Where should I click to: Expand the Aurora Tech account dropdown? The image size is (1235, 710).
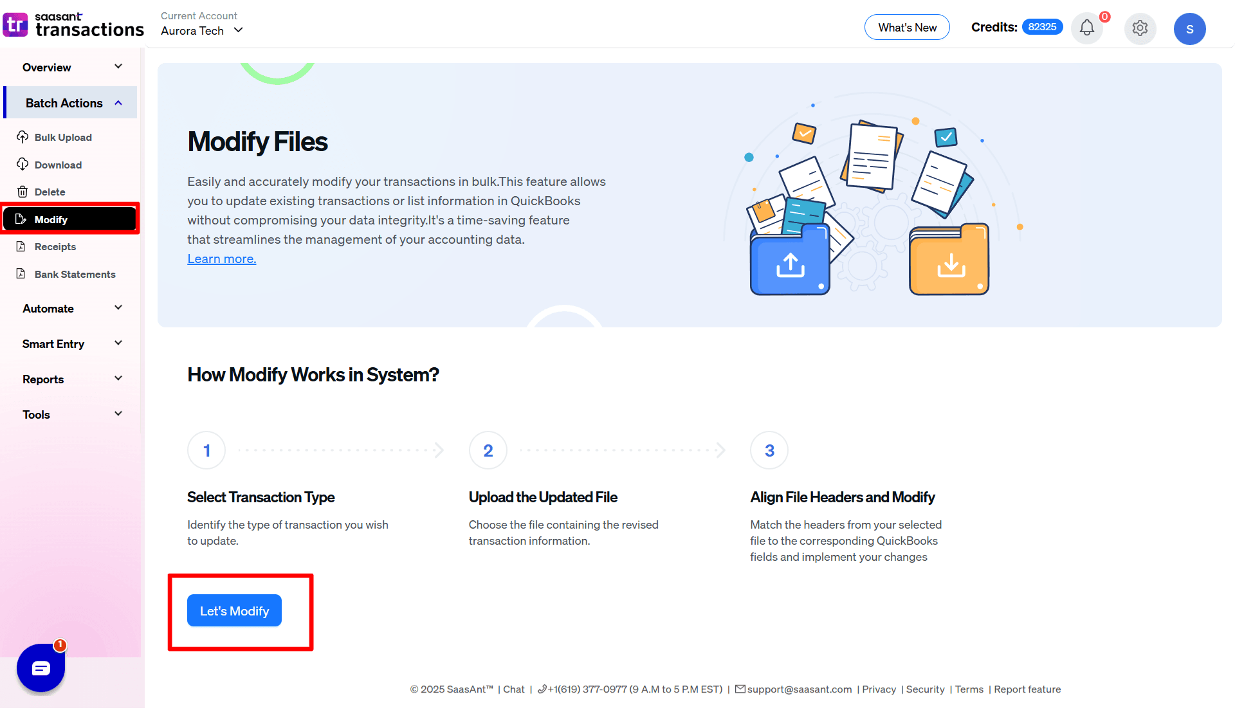click(202, 30)
